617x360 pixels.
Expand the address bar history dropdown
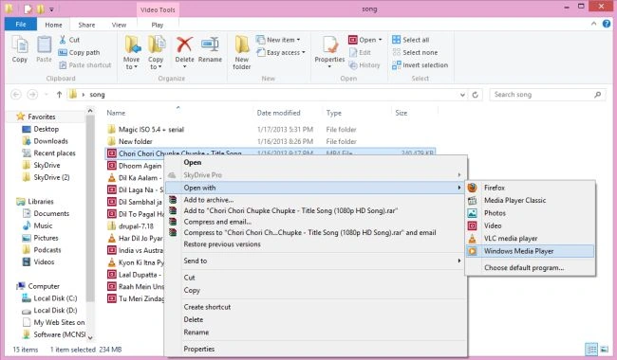coord(462,95)
